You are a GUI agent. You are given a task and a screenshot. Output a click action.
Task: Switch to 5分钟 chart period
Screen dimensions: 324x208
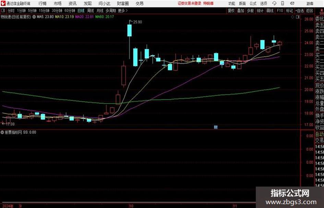click(x=32, y=11)
